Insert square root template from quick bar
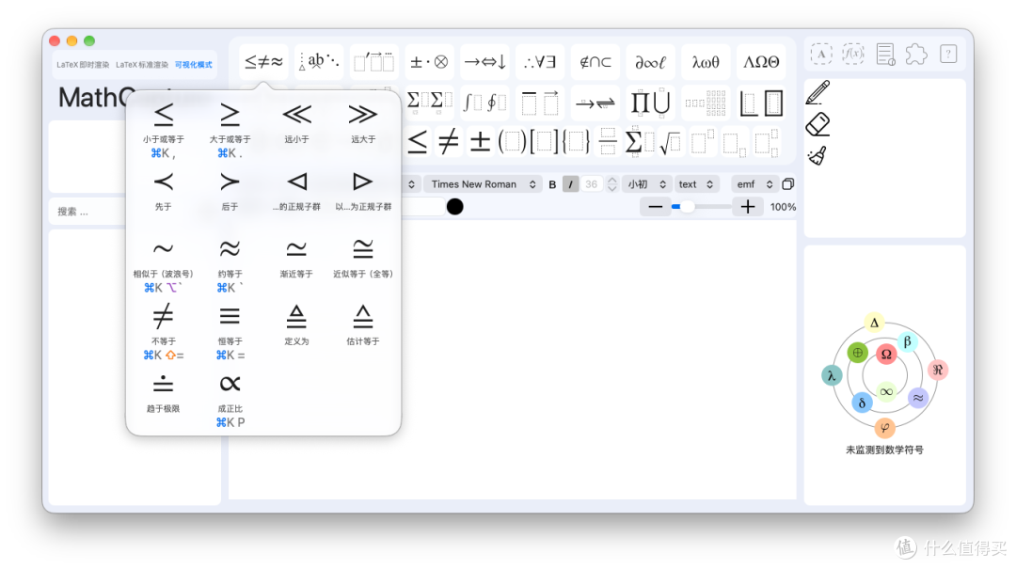This screenshot has width=1016, height=569. [670, 142]
